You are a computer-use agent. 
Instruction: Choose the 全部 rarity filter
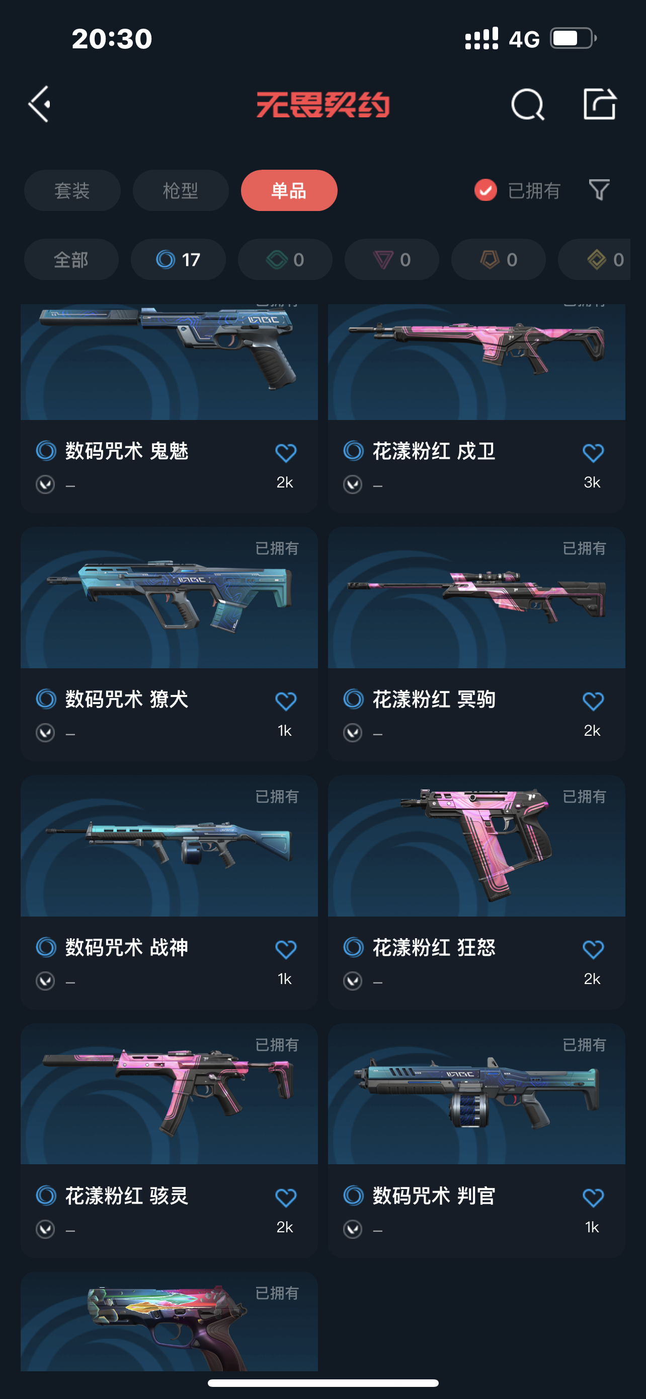[71, 259]
